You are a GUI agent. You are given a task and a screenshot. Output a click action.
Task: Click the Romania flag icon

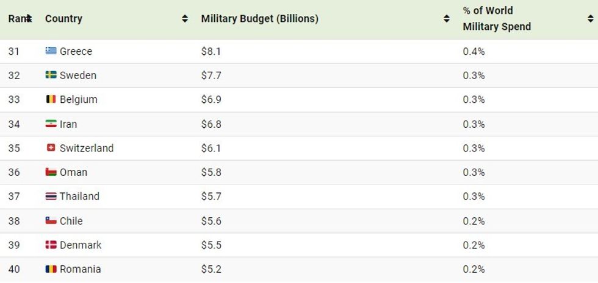coord(51,269)
